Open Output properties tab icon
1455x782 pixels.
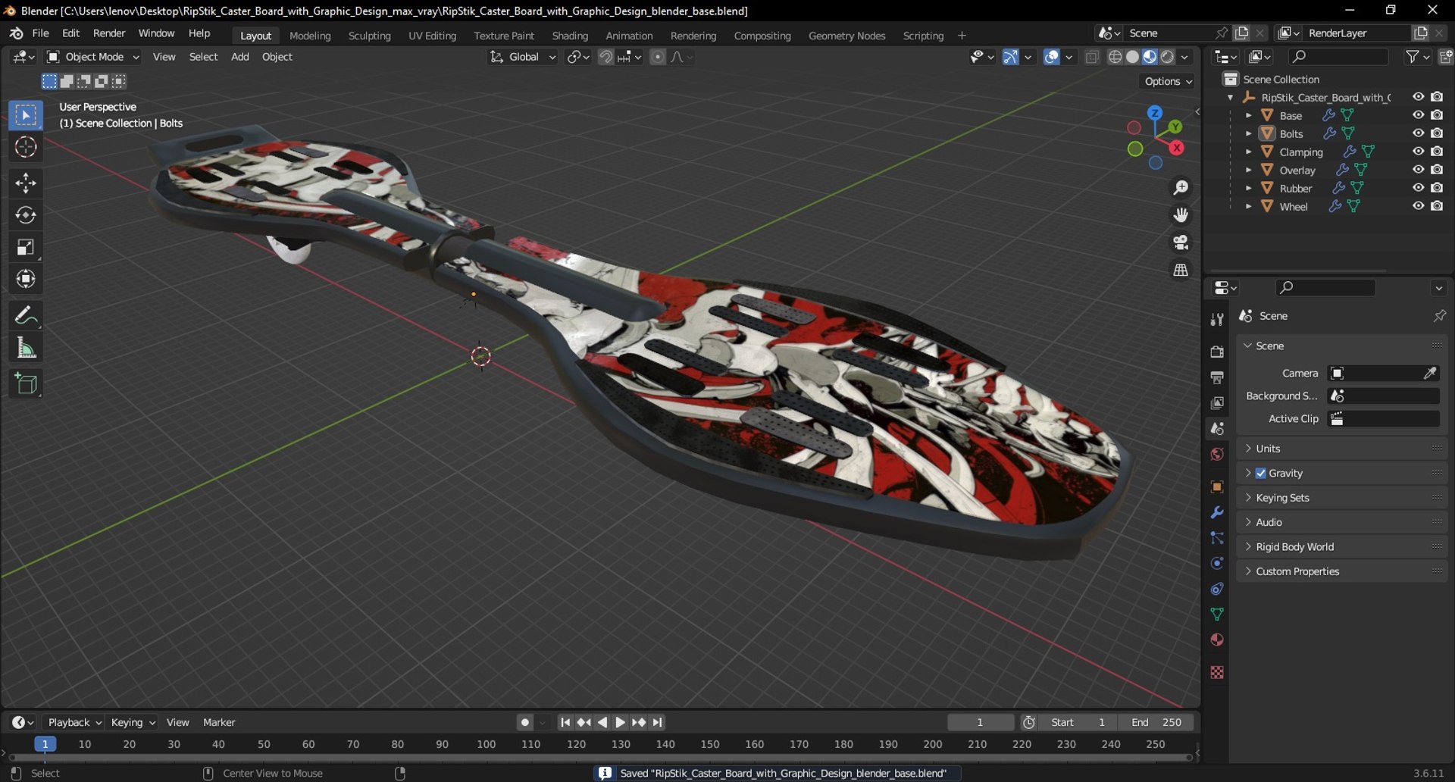[x=1217, y=377]
